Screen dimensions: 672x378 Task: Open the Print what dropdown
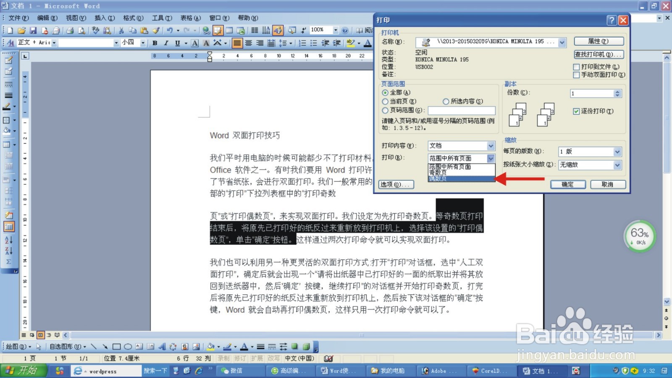tap(491, 146)
